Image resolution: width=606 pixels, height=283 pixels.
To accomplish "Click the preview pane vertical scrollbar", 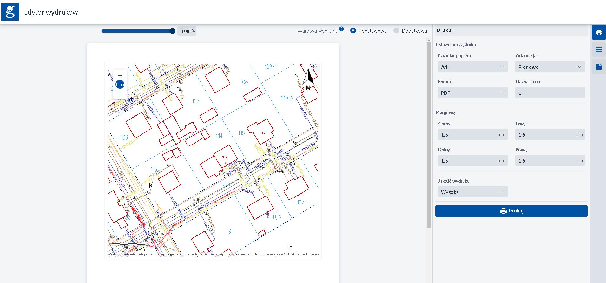I will click(429, 135).
